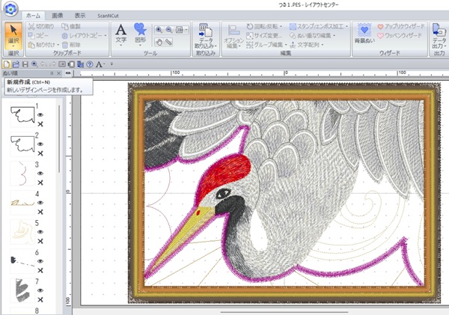Click the save icon in quick toolbar

pos(25,64)
